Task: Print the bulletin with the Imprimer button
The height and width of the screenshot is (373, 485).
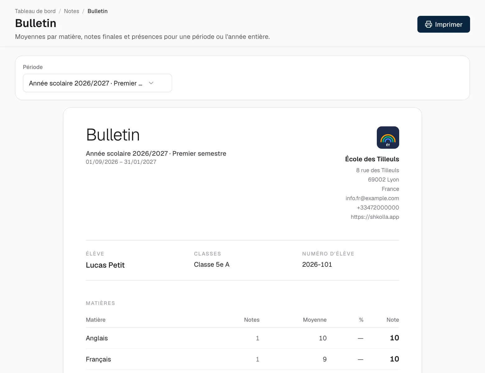Action: [x=443, y=24]
